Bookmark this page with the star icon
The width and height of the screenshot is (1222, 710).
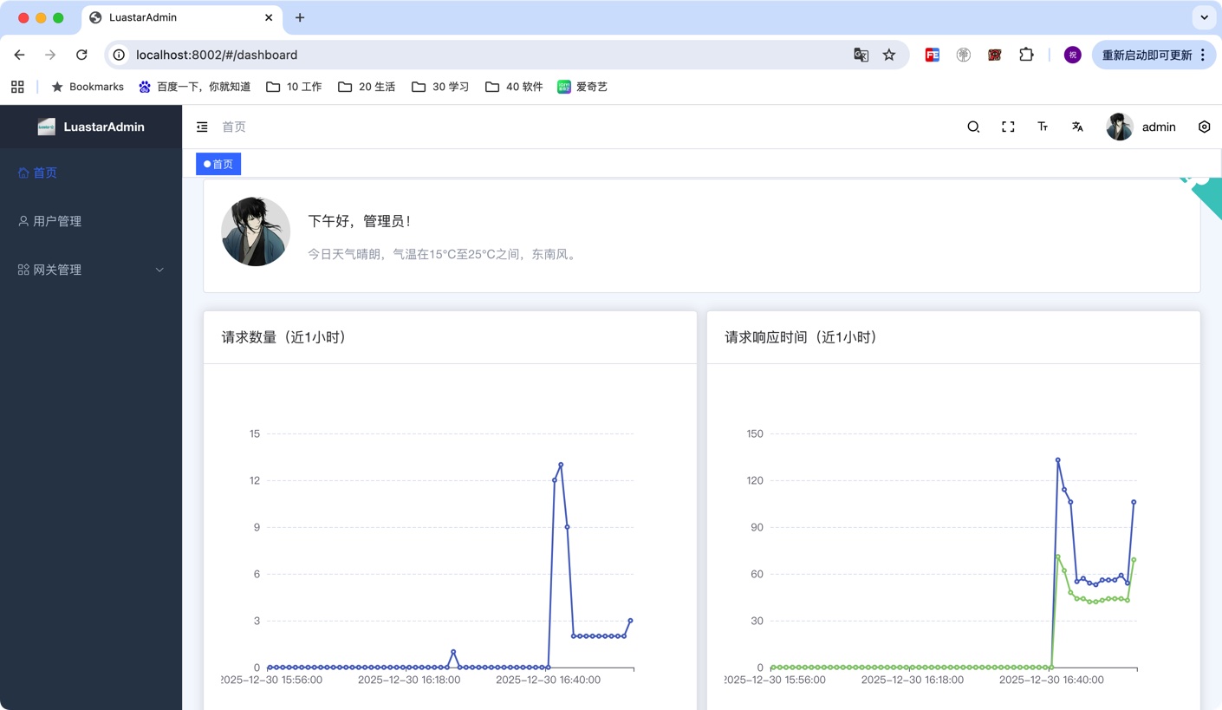point(889,55)
